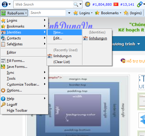
Task: Click the green chain links icon
Action: [x=140, y=4]
